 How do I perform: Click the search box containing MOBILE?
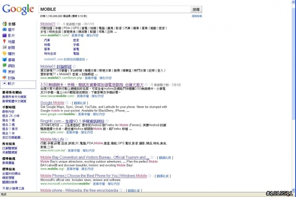pos(115,9)
